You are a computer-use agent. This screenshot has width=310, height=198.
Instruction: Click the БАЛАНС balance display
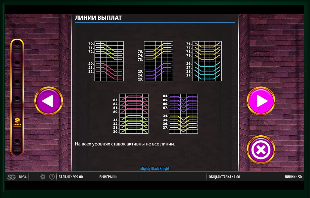tap(71, 177)
